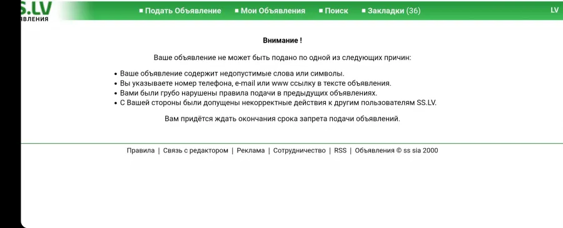Select the Внимание ! heading
This screenshot has width=563, height=228.
(x=282, y=41)
